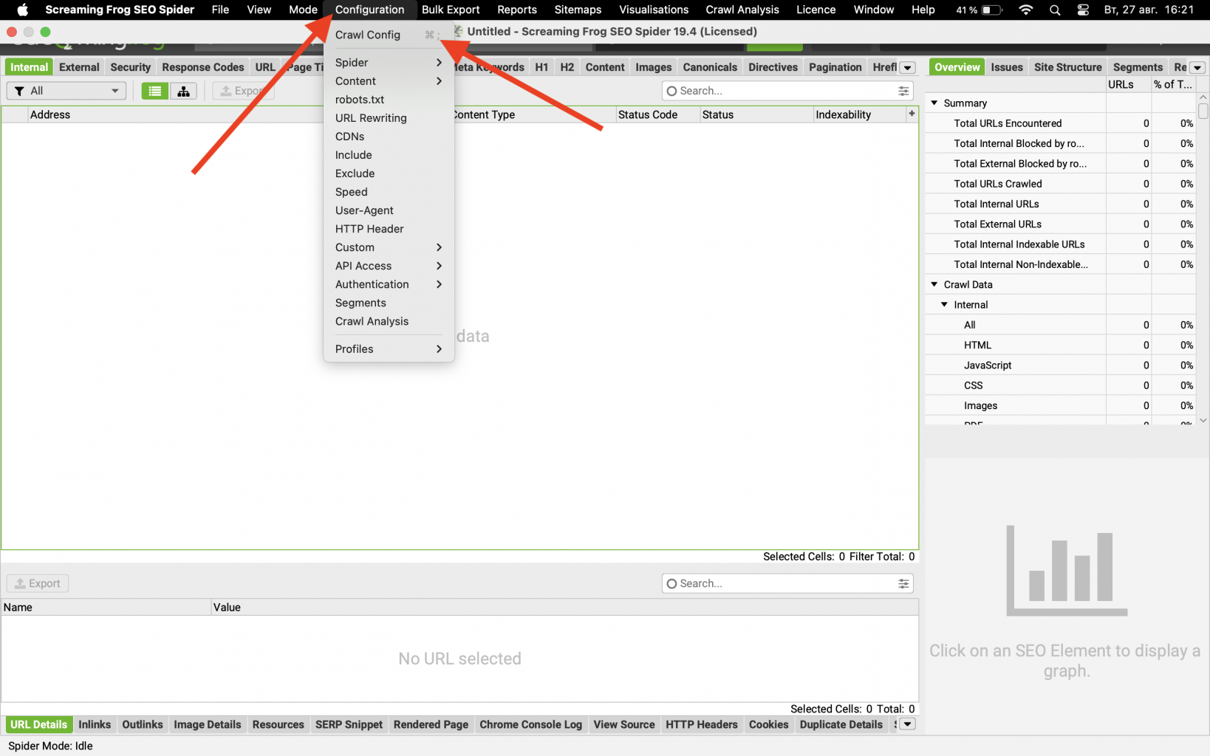
Task: Open the HTTP Headers bottom tab
Action: pos(702,724)
